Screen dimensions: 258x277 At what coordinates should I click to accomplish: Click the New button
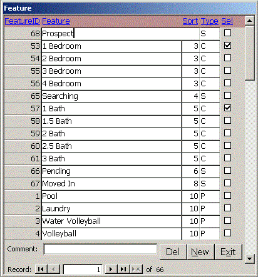coord(200,252)
